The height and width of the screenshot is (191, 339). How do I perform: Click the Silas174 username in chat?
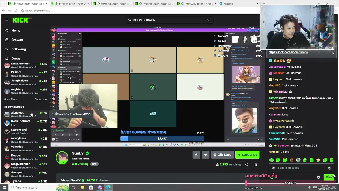coord(279,61)
